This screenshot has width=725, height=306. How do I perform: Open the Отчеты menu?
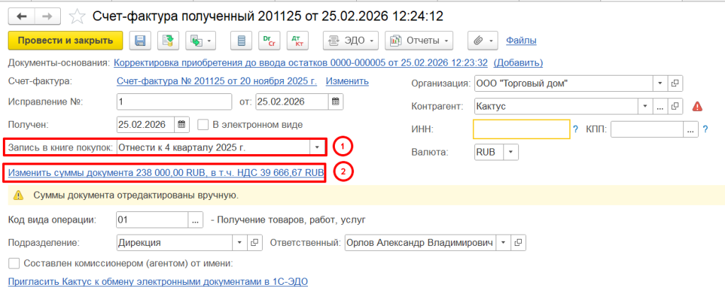(x=419, y=40)
